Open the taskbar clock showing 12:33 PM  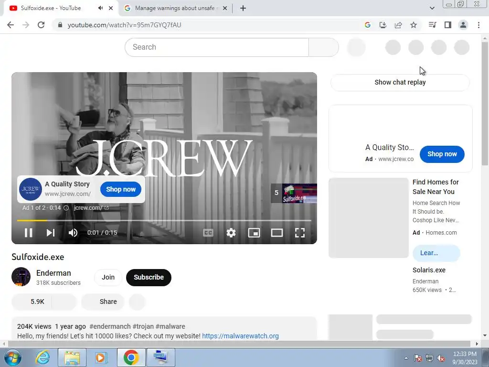[465, 358]
